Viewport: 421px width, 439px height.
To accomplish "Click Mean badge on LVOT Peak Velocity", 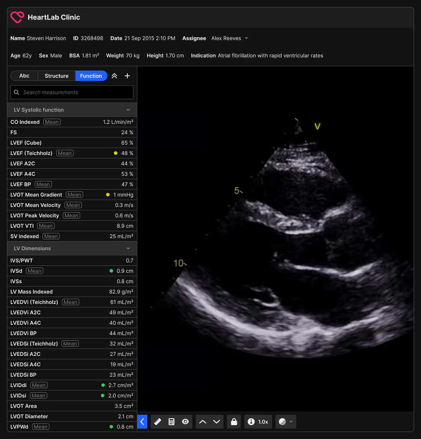I will 71,216.
